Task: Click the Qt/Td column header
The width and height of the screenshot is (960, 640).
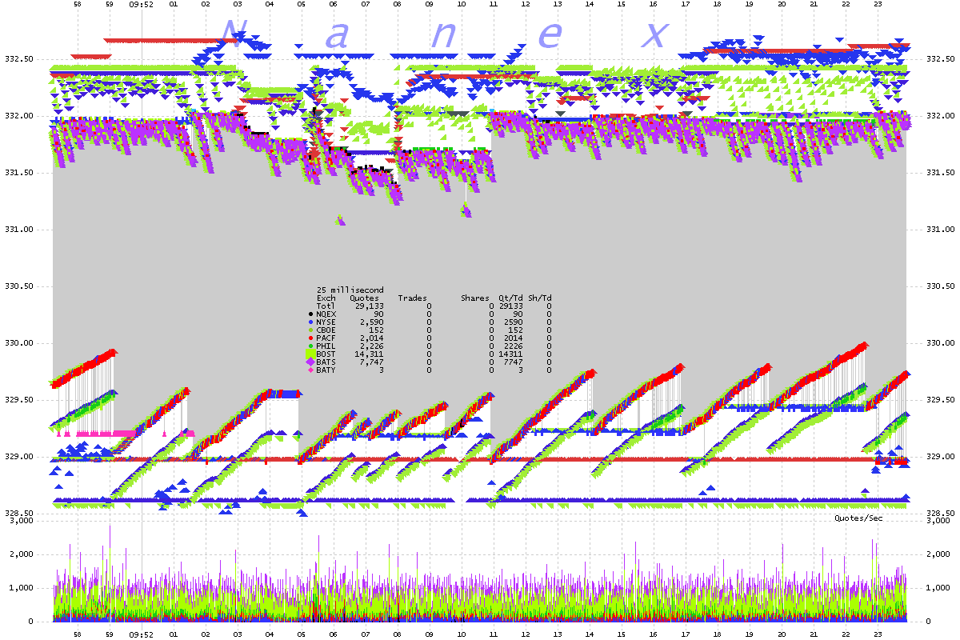Action: coord(510,298)
